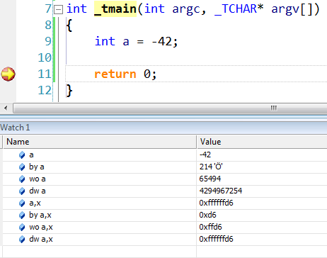The height and width of the screenshot is (258, 327).
Task: Click the value 214 'Ö'
Action: (211, 167)
